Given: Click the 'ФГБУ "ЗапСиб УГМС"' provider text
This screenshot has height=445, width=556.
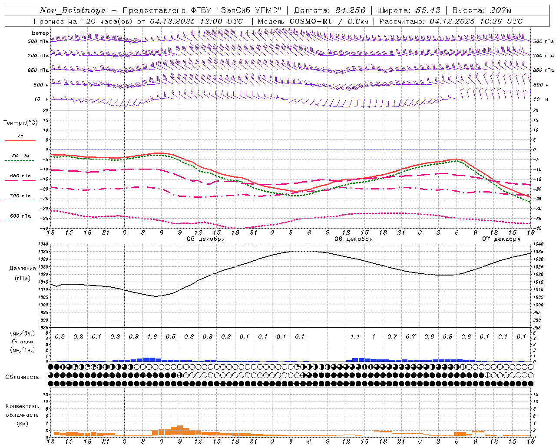Looking at the screenshot, I should [236, 10].
